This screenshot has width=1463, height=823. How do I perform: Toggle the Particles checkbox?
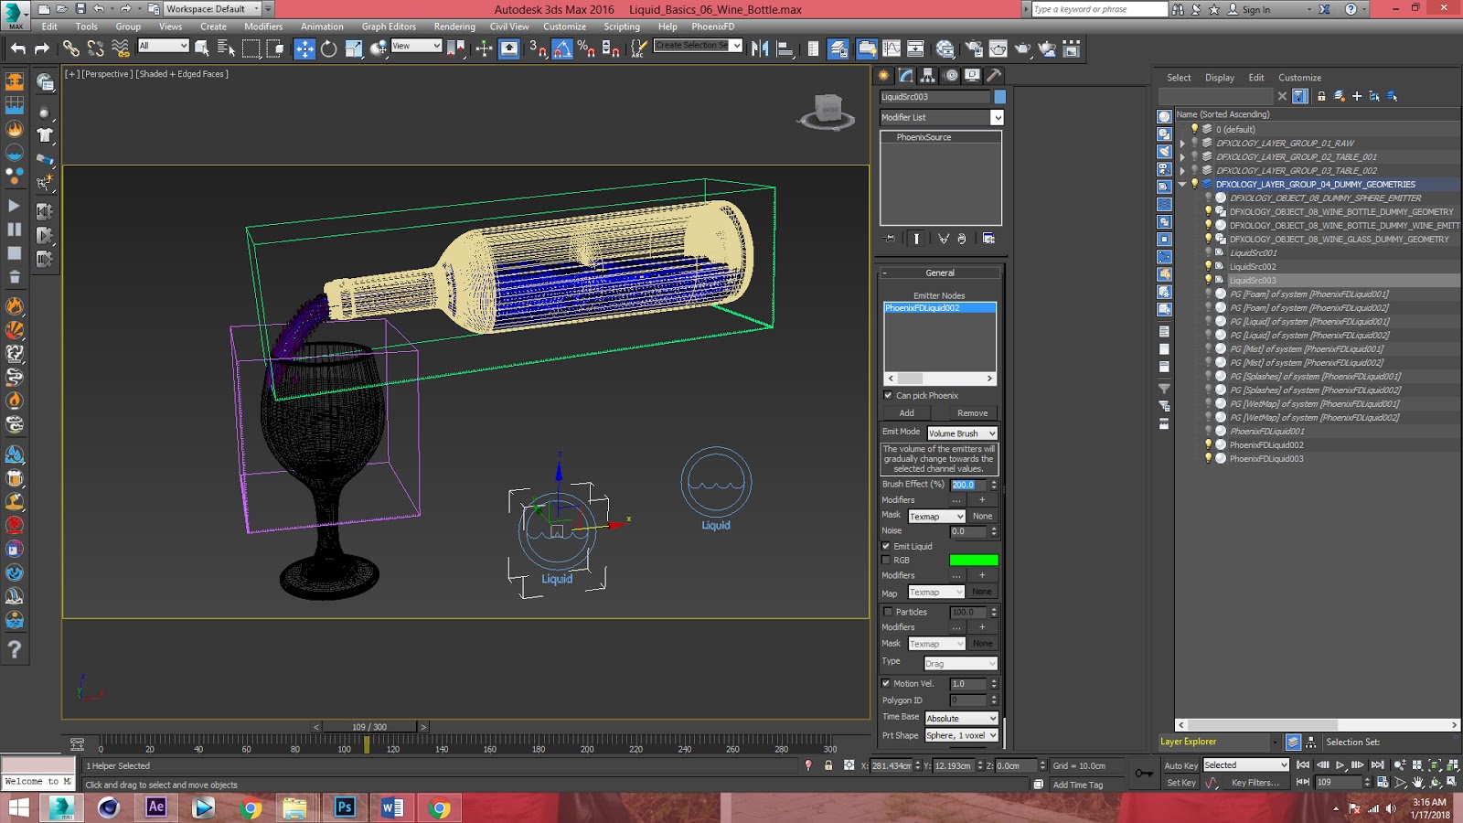point(887,612)
